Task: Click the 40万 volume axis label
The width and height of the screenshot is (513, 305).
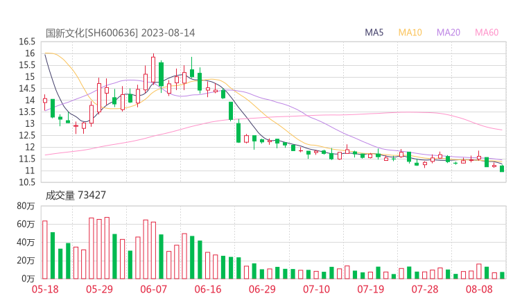Action: (x=26, y=243)
